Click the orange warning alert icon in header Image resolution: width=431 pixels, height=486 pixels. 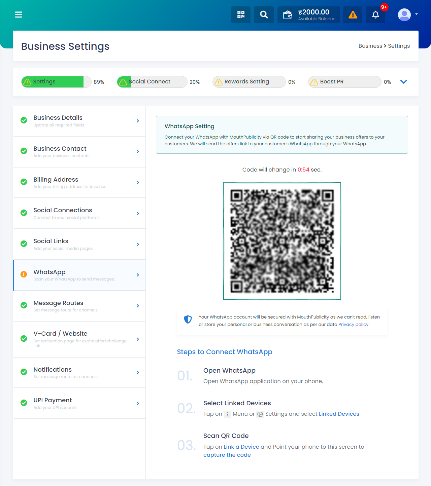353,15
